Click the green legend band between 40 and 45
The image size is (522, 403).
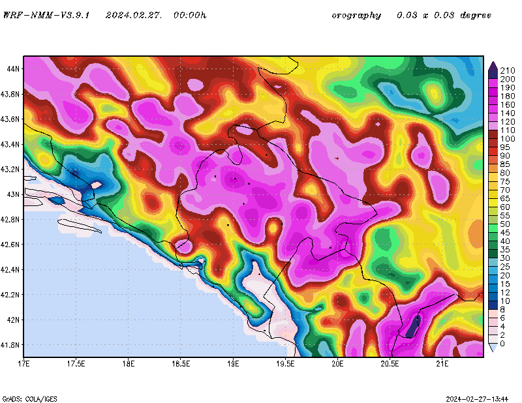[x=493, y=237]
